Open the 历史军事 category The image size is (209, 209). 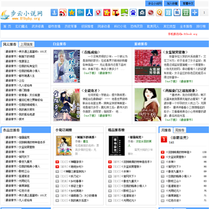click(x=71, y=26)
